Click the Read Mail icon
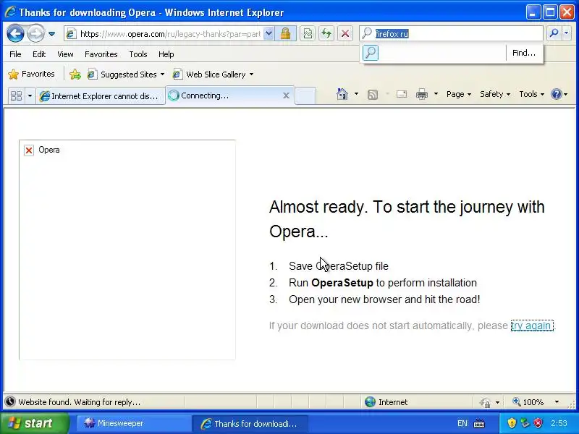Image resolution: width=579 pixels, height=434 pixels. coord(402,95)
